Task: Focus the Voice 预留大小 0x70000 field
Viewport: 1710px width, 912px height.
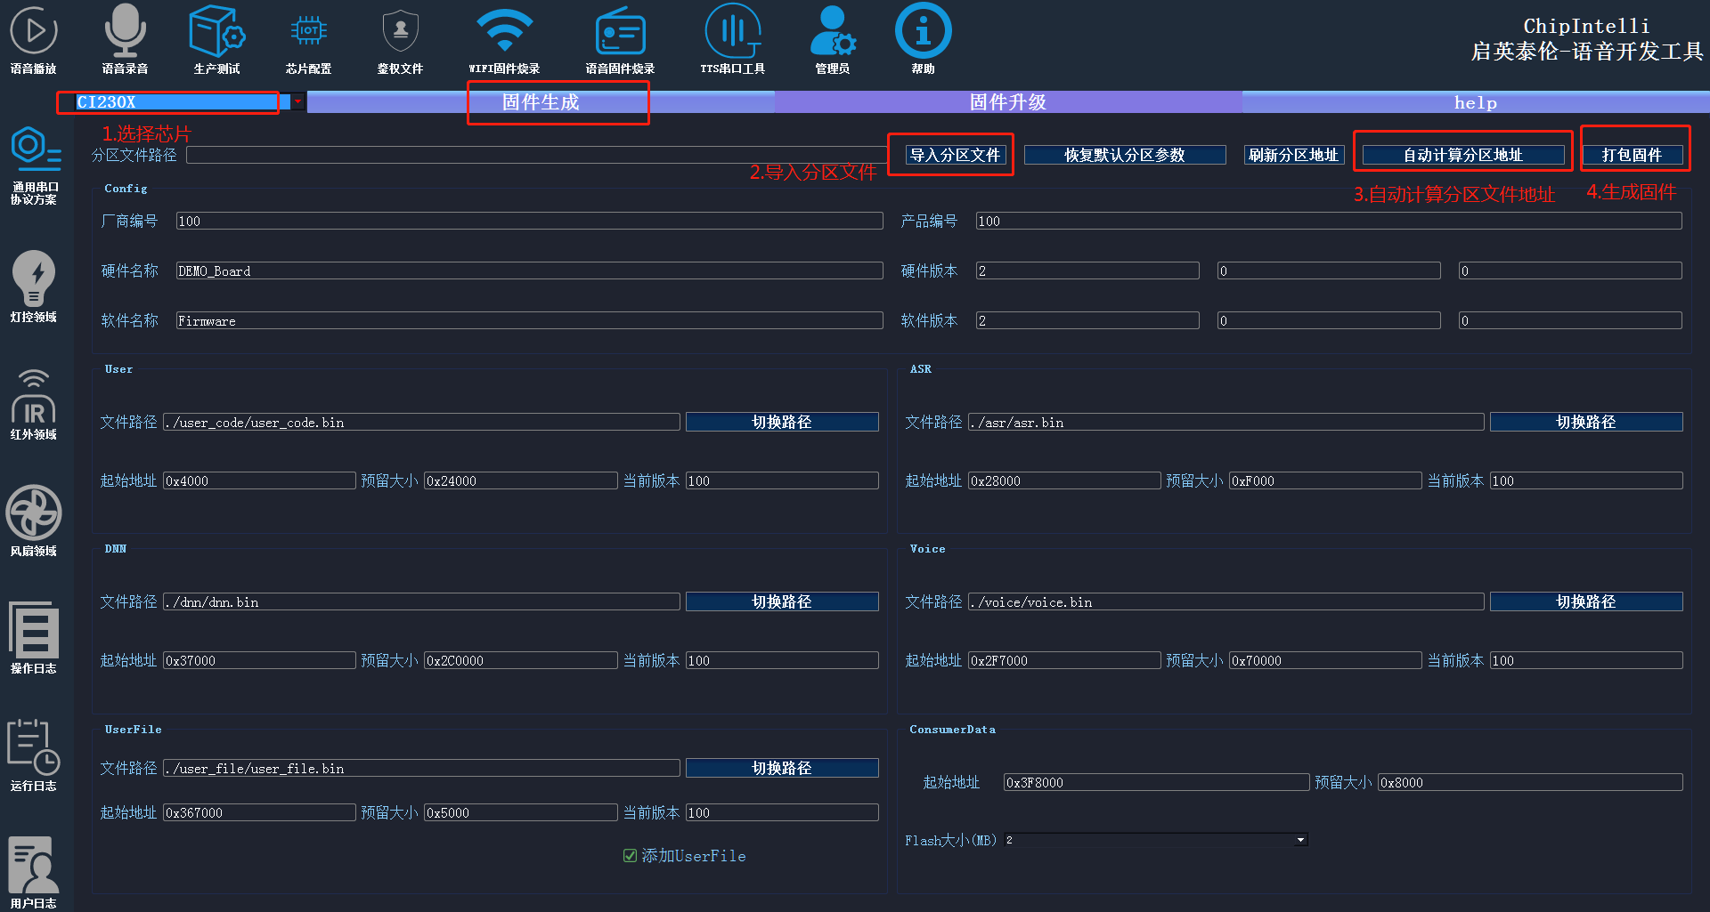Action: click(1325, 660)
